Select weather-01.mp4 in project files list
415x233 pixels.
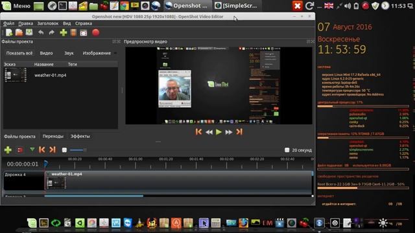pyautogui.click(x=51, y=75)
